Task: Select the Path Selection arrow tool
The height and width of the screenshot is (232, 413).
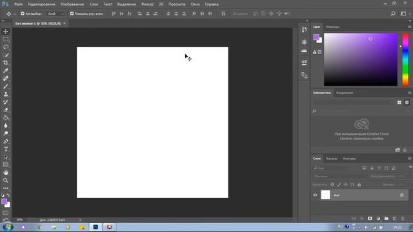Action: [x=6, y=157]
